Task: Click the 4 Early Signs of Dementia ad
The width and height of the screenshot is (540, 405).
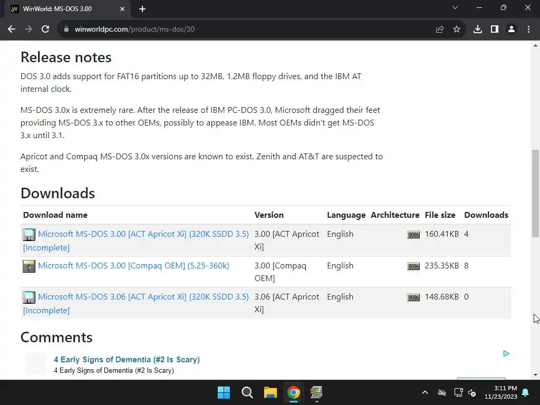Action: tap(127, 360)
